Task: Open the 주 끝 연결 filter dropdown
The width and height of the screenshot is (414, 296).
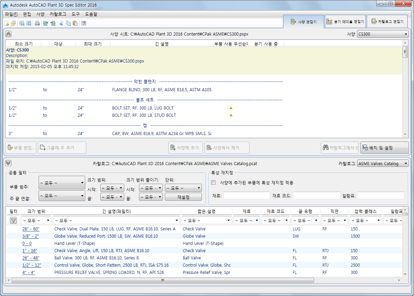Action: pyautogui.click(x=62, y=195)
